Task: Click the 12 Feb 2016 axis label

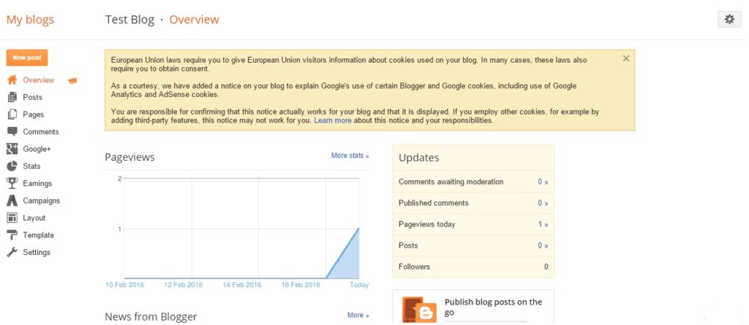Action: 184,285
